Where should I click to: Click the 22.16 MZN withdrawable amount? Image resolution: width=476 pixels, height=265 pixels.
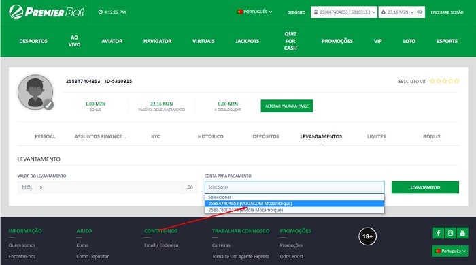(162, 104)
